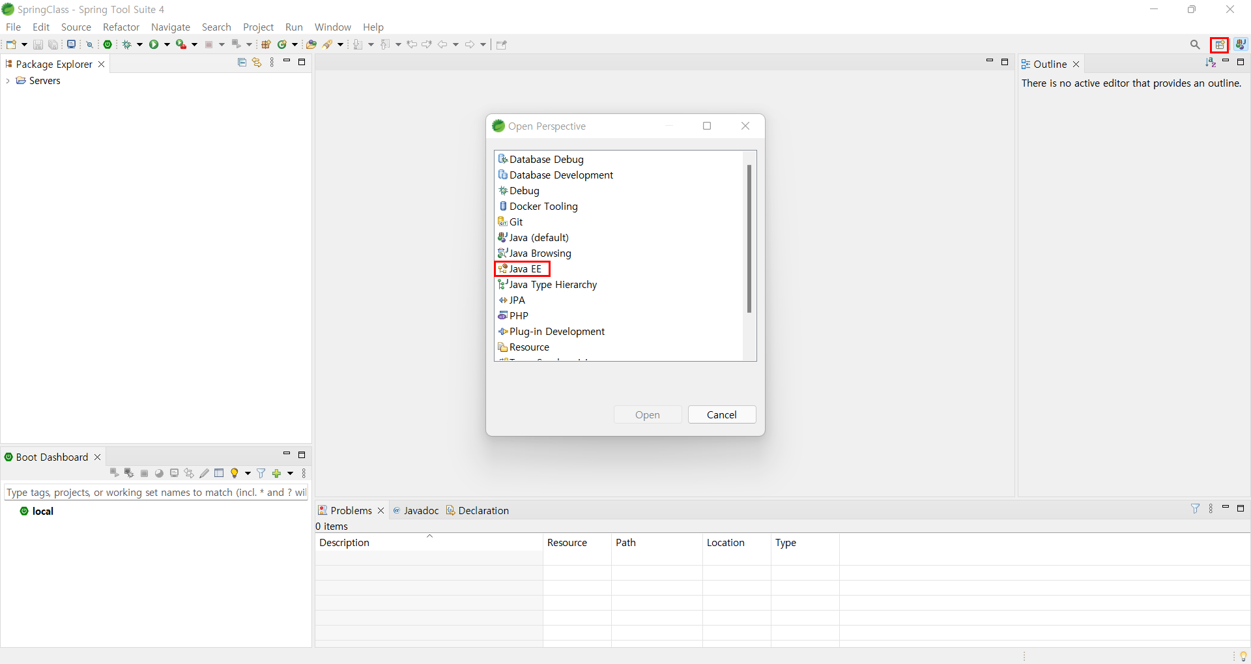Sort by the Description column header

point(429,542)
